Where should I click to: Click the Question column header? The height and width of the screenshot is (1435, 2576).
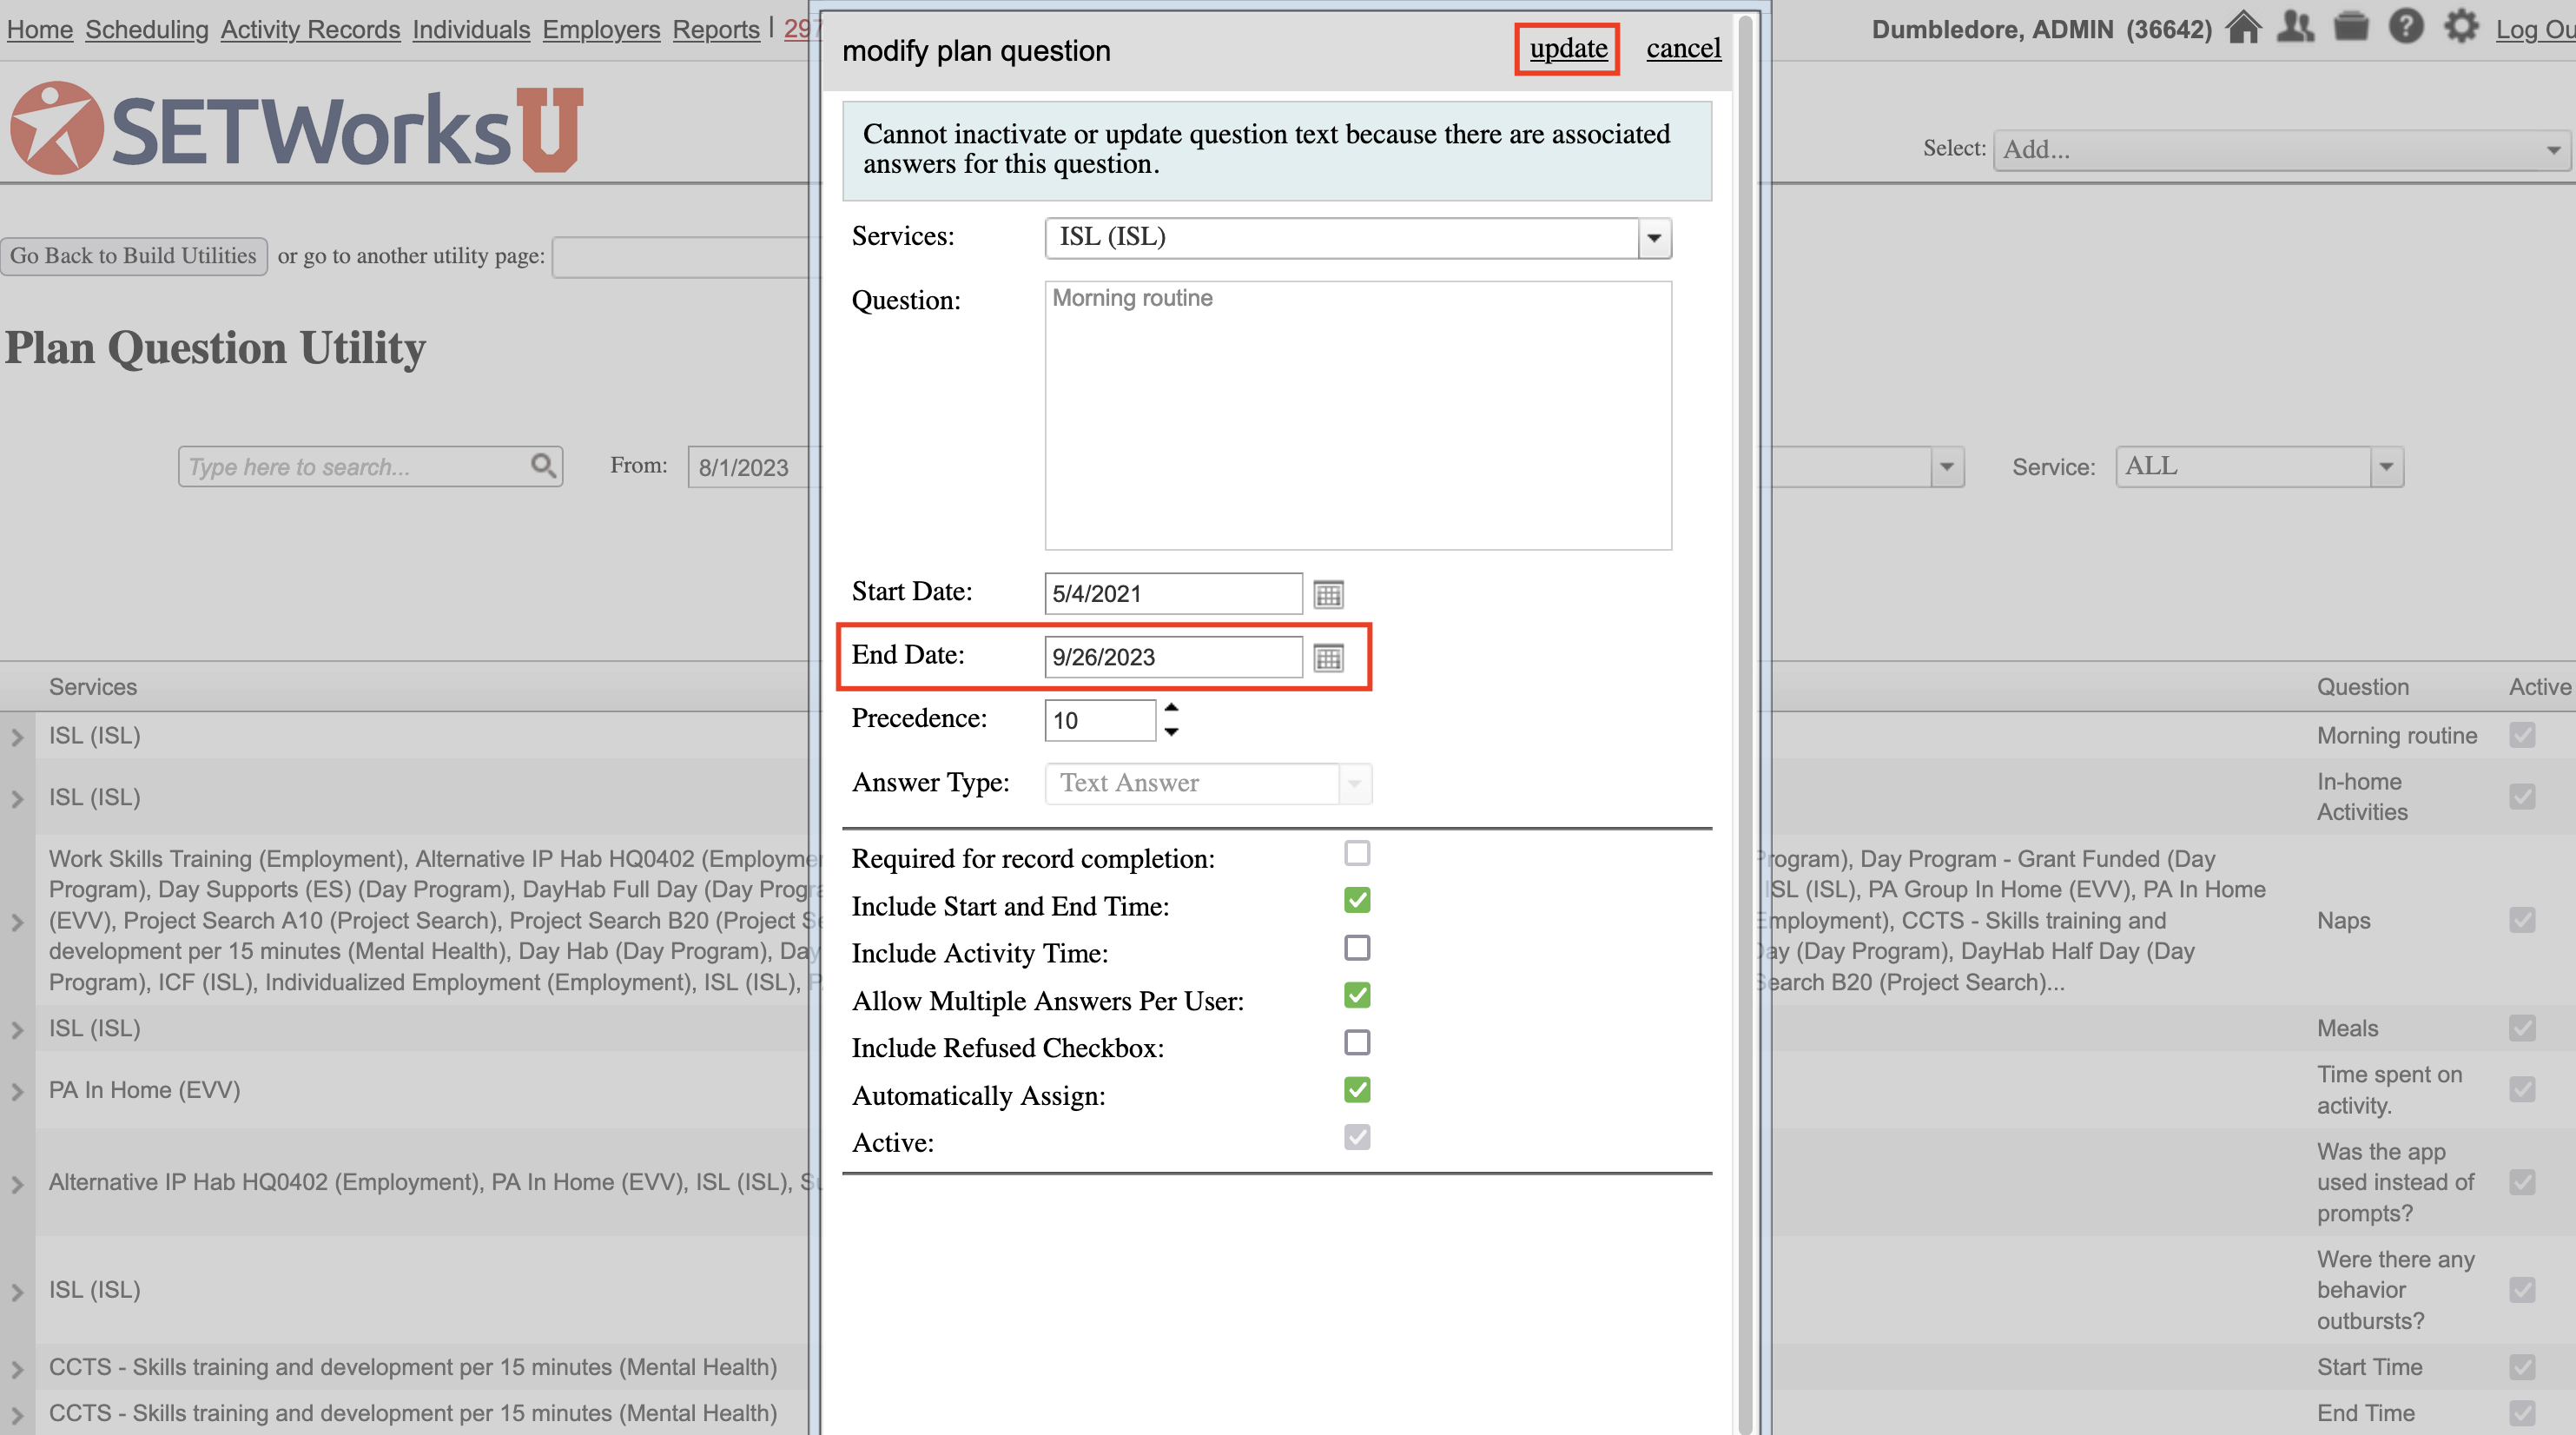2363,687
